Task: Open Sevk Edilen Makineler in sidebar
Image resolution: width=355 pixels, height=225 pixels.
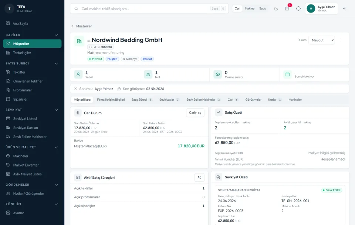Action: 32,137
